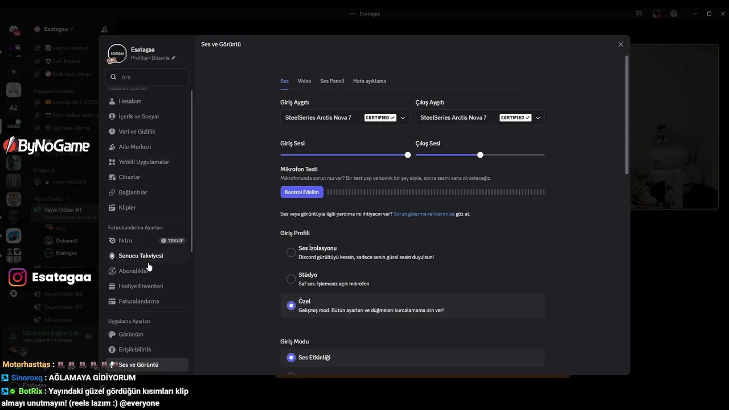Open the help question mark icon
The height and width of the screenshot is (410, 729).
[x=674, y=14]
